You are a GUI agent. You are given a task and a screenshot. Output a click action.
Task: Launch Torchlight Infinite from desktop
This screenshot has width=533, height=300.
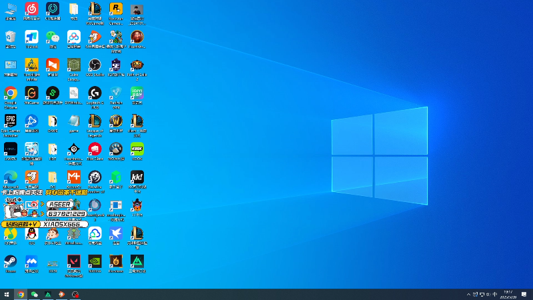[x=31, y=70]
